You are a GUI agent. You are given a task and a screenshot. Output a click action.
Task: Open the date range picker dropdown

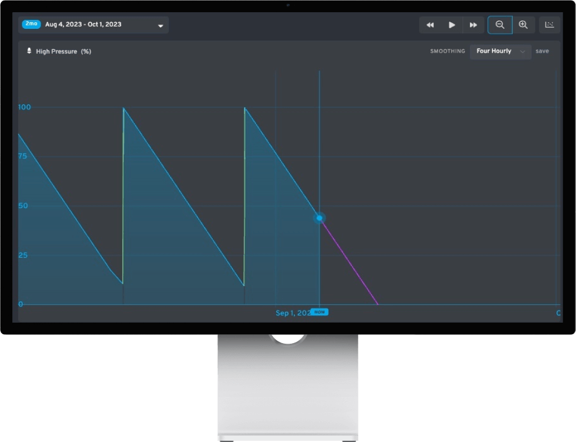[160, 24]
